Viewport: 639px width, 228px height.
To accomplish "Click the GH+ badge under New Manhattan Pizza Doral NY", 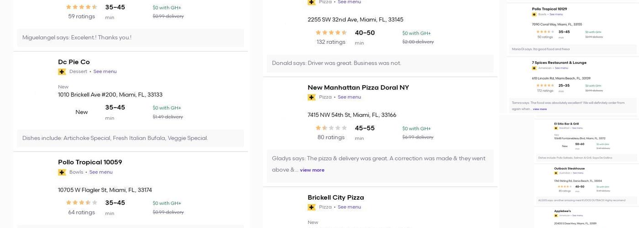I will click(312, 97).
